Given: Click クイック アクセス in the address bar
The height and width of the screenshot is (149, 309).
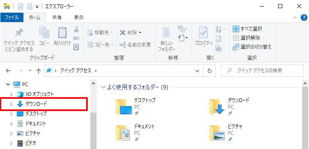Looking at the screenshot, I should [x=76, y=71].
